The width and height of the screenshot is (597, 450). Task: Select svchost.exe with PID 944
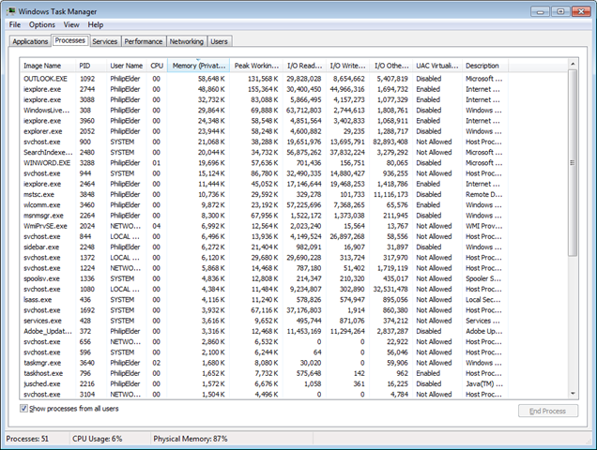tap(263, 173)
